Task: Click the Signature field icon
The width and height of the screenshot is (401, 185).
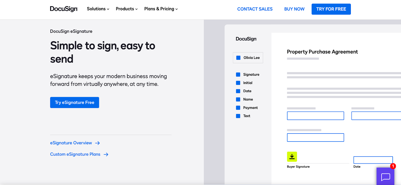Action: pos(238,74)
